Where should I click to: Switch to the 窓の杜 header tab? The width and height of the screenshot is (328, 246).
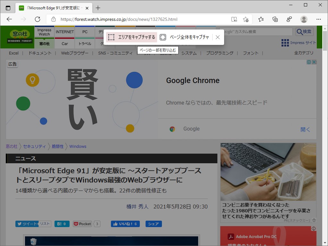44,44
